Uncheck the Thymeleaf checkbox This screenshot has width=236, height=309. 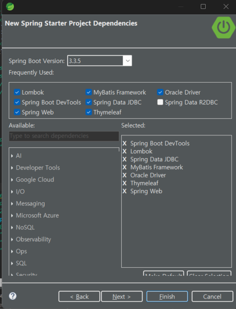tap(88, 112)
